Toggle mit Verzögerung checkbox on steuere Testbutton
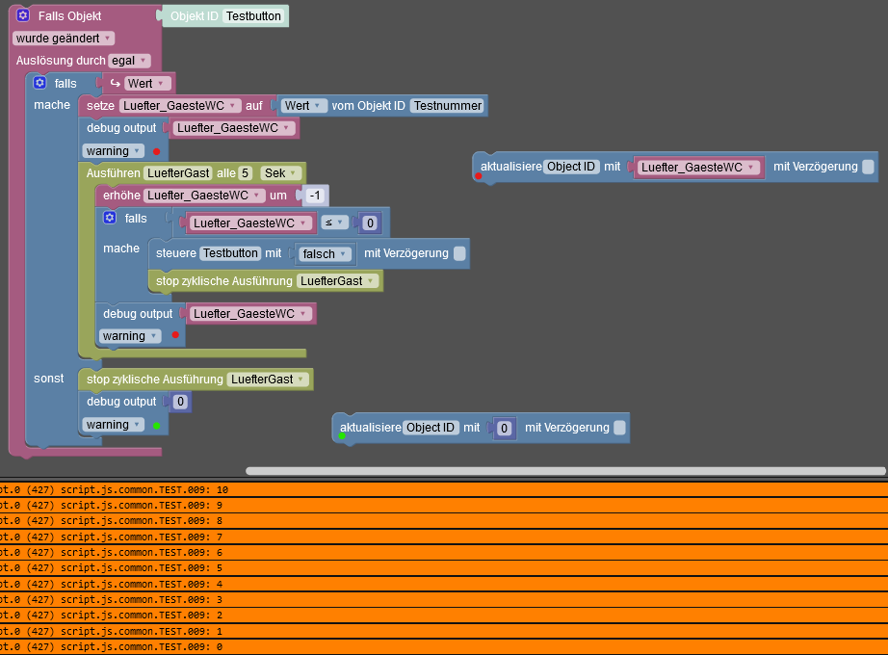Viewport: 888px width, 655px height. coord(459,253)
